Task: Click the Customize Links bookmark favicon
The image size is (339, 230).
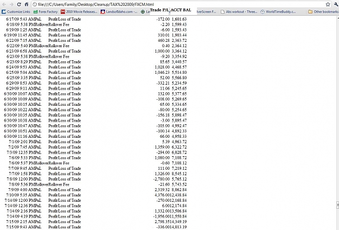Action: (x=4, y=12)
